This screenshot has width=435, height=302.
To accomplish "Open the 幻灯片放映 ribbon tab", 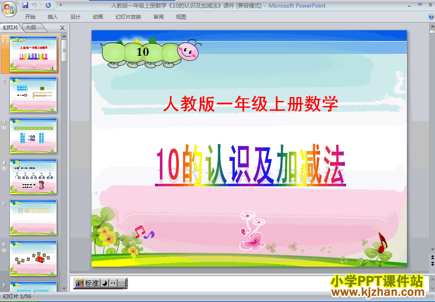I will pos(128,17).
